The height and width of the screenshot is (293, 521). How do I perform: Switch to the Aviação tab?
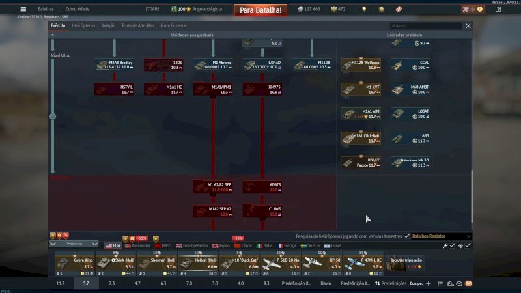click(108, 25)
